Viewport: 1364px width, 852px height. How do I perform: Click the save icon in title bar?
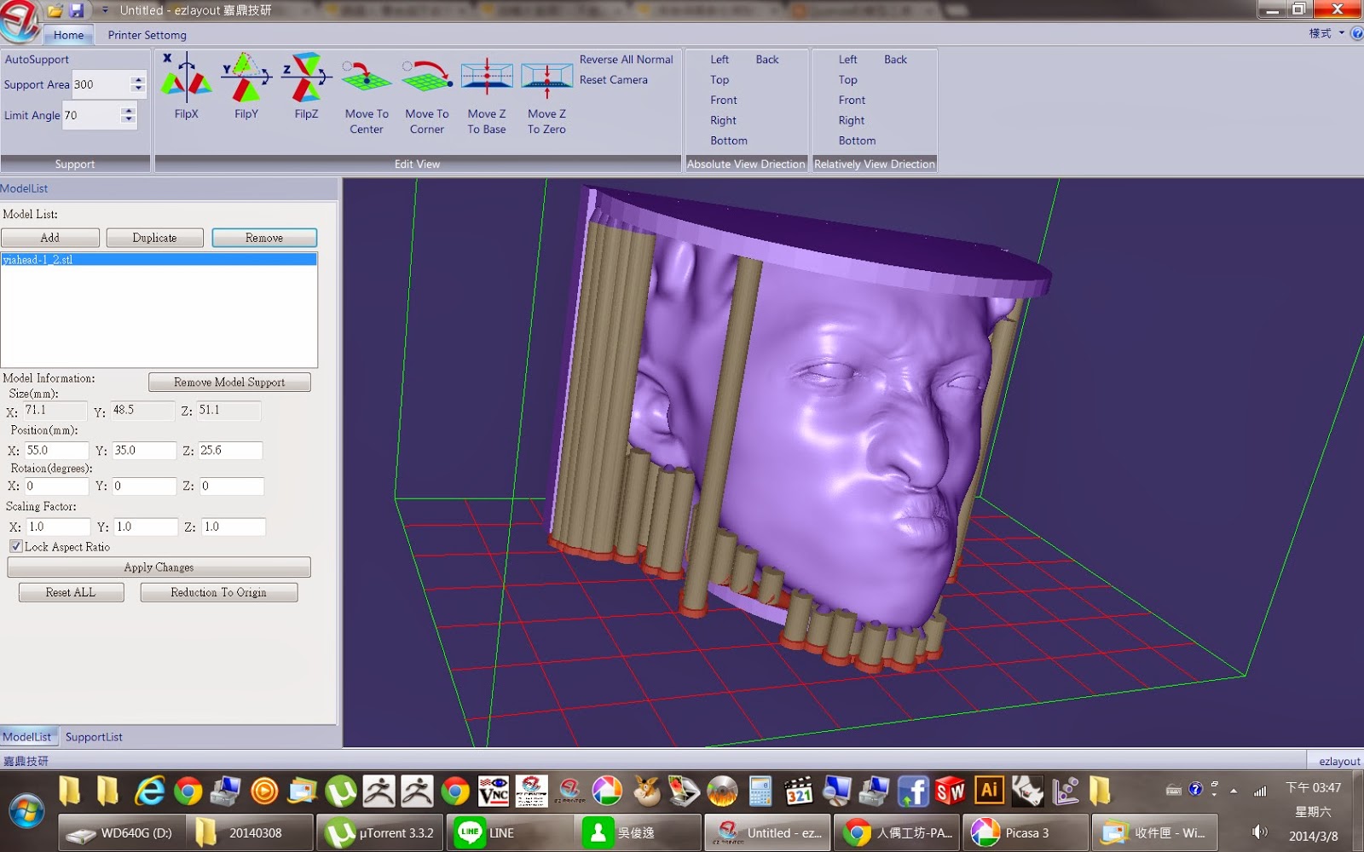(77, 10)
